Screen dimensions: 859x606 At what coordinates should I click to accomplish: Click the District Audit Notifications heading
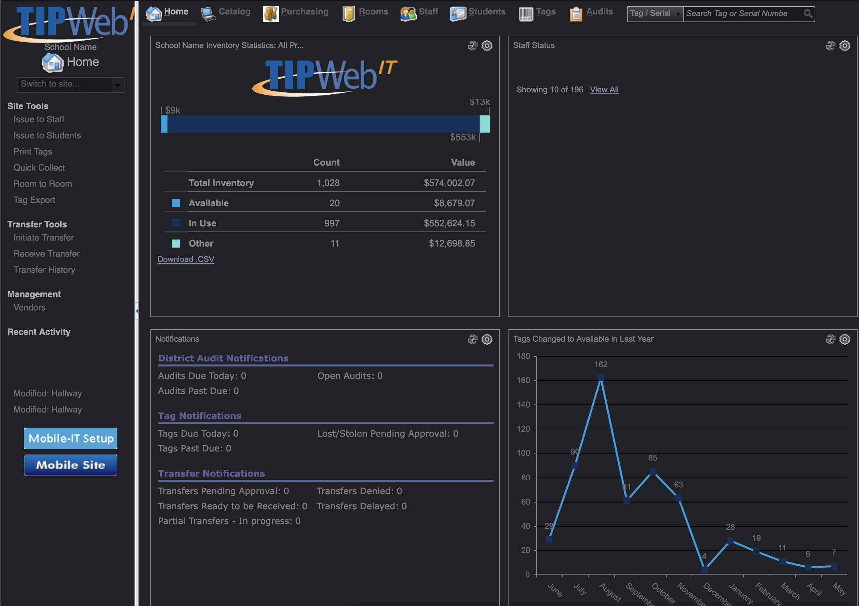click(223, 359)
